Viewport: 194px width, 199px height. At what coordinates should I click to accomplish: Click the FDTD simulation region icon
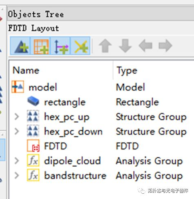pos(33,146)
